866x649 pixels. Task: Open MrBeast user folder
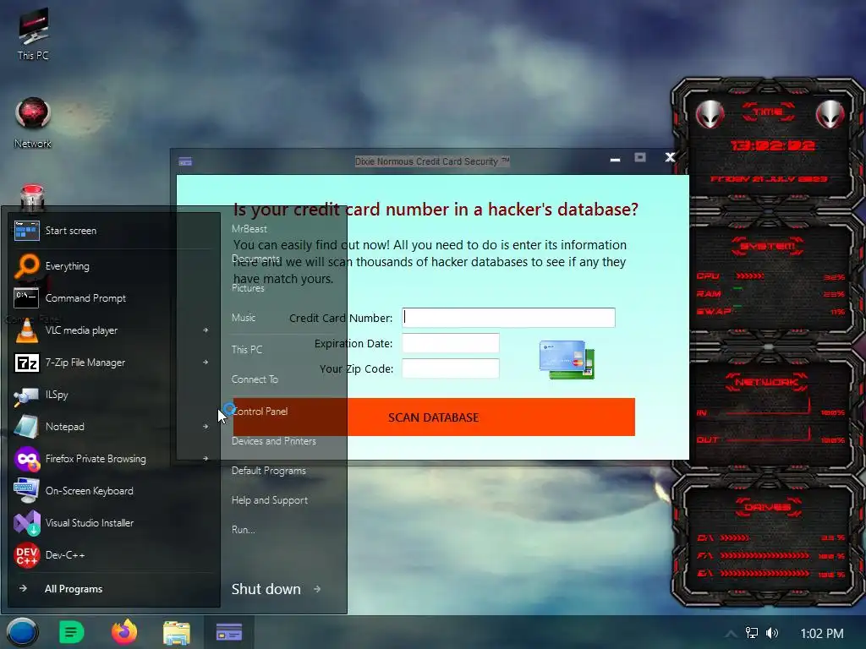tap(249, 228)
